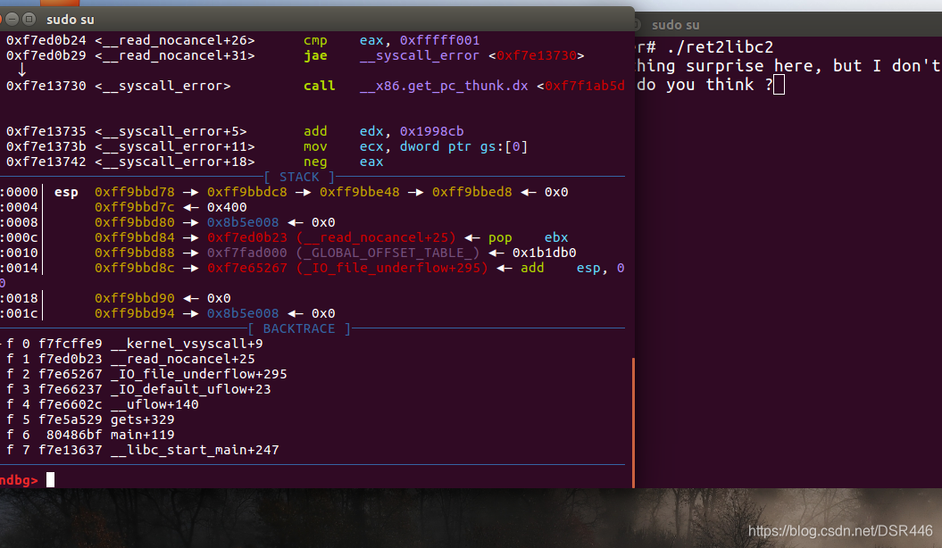This screenshot has width=942, height=548.
Task: Select pointer value 0xff9bbe48 in stack
Action: click(359, 192)
